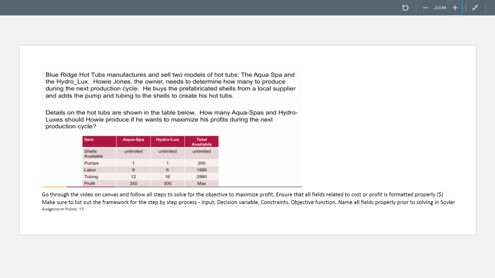Click 'Assignment Points: 15' text
The image size is (495, 278).
click(62, 209)
